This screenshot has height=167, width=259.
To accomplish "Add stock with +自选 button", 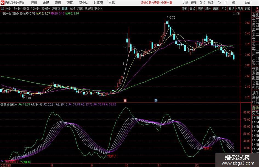I will tap(240, 9).
